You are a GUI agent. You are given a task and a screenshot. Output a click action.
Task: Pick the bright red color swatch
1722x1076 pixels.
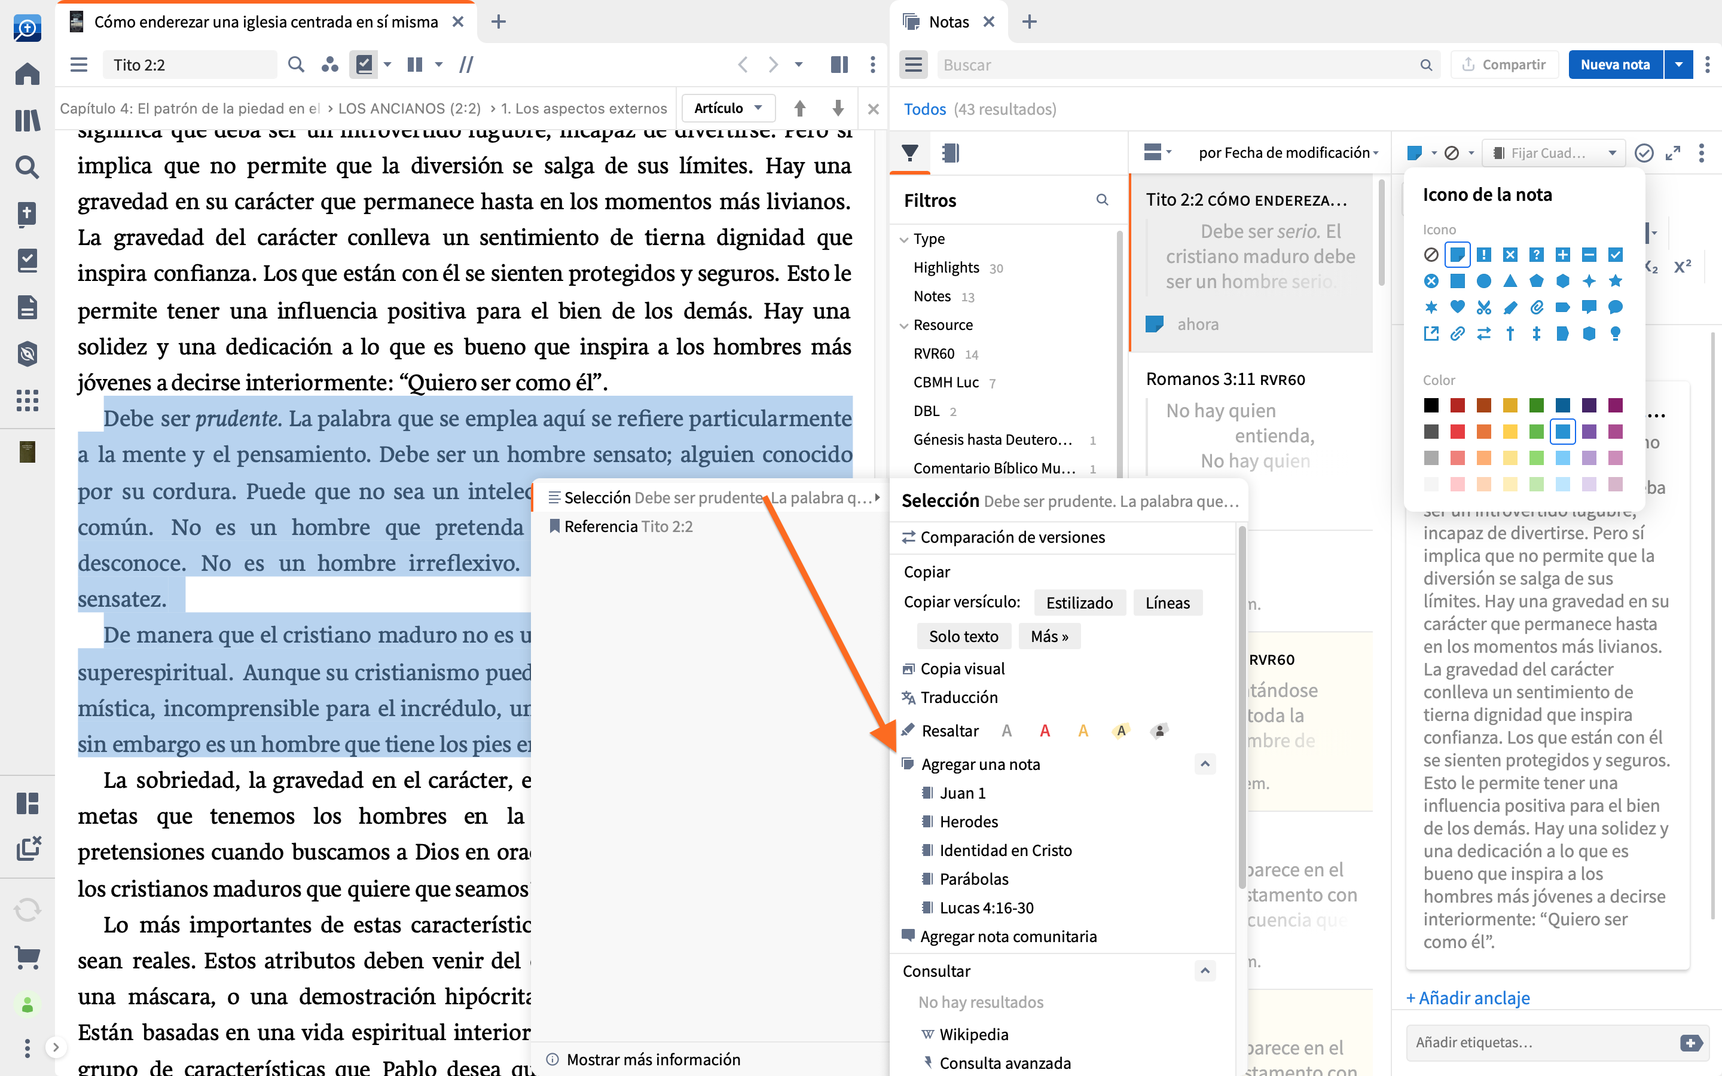[1457, 431]
